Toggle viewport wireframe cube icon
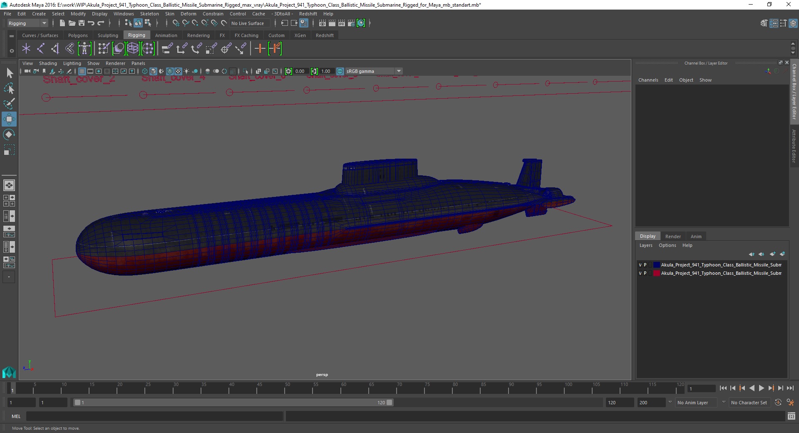Viewport: 799px width, 433px height. [x=145, y=71]
